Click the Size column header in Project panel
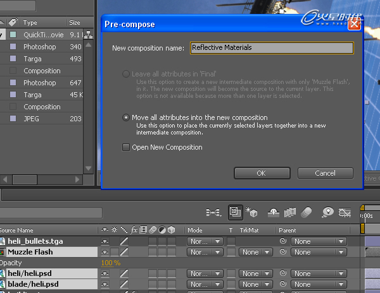 tap(75, 23)
